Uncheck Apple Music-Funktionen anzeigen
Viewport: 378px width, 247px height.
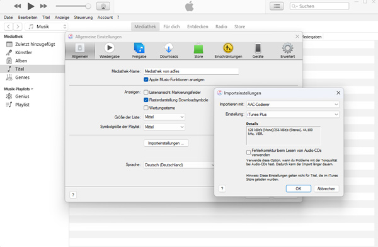pyautogui.click(x=146, y=79)
